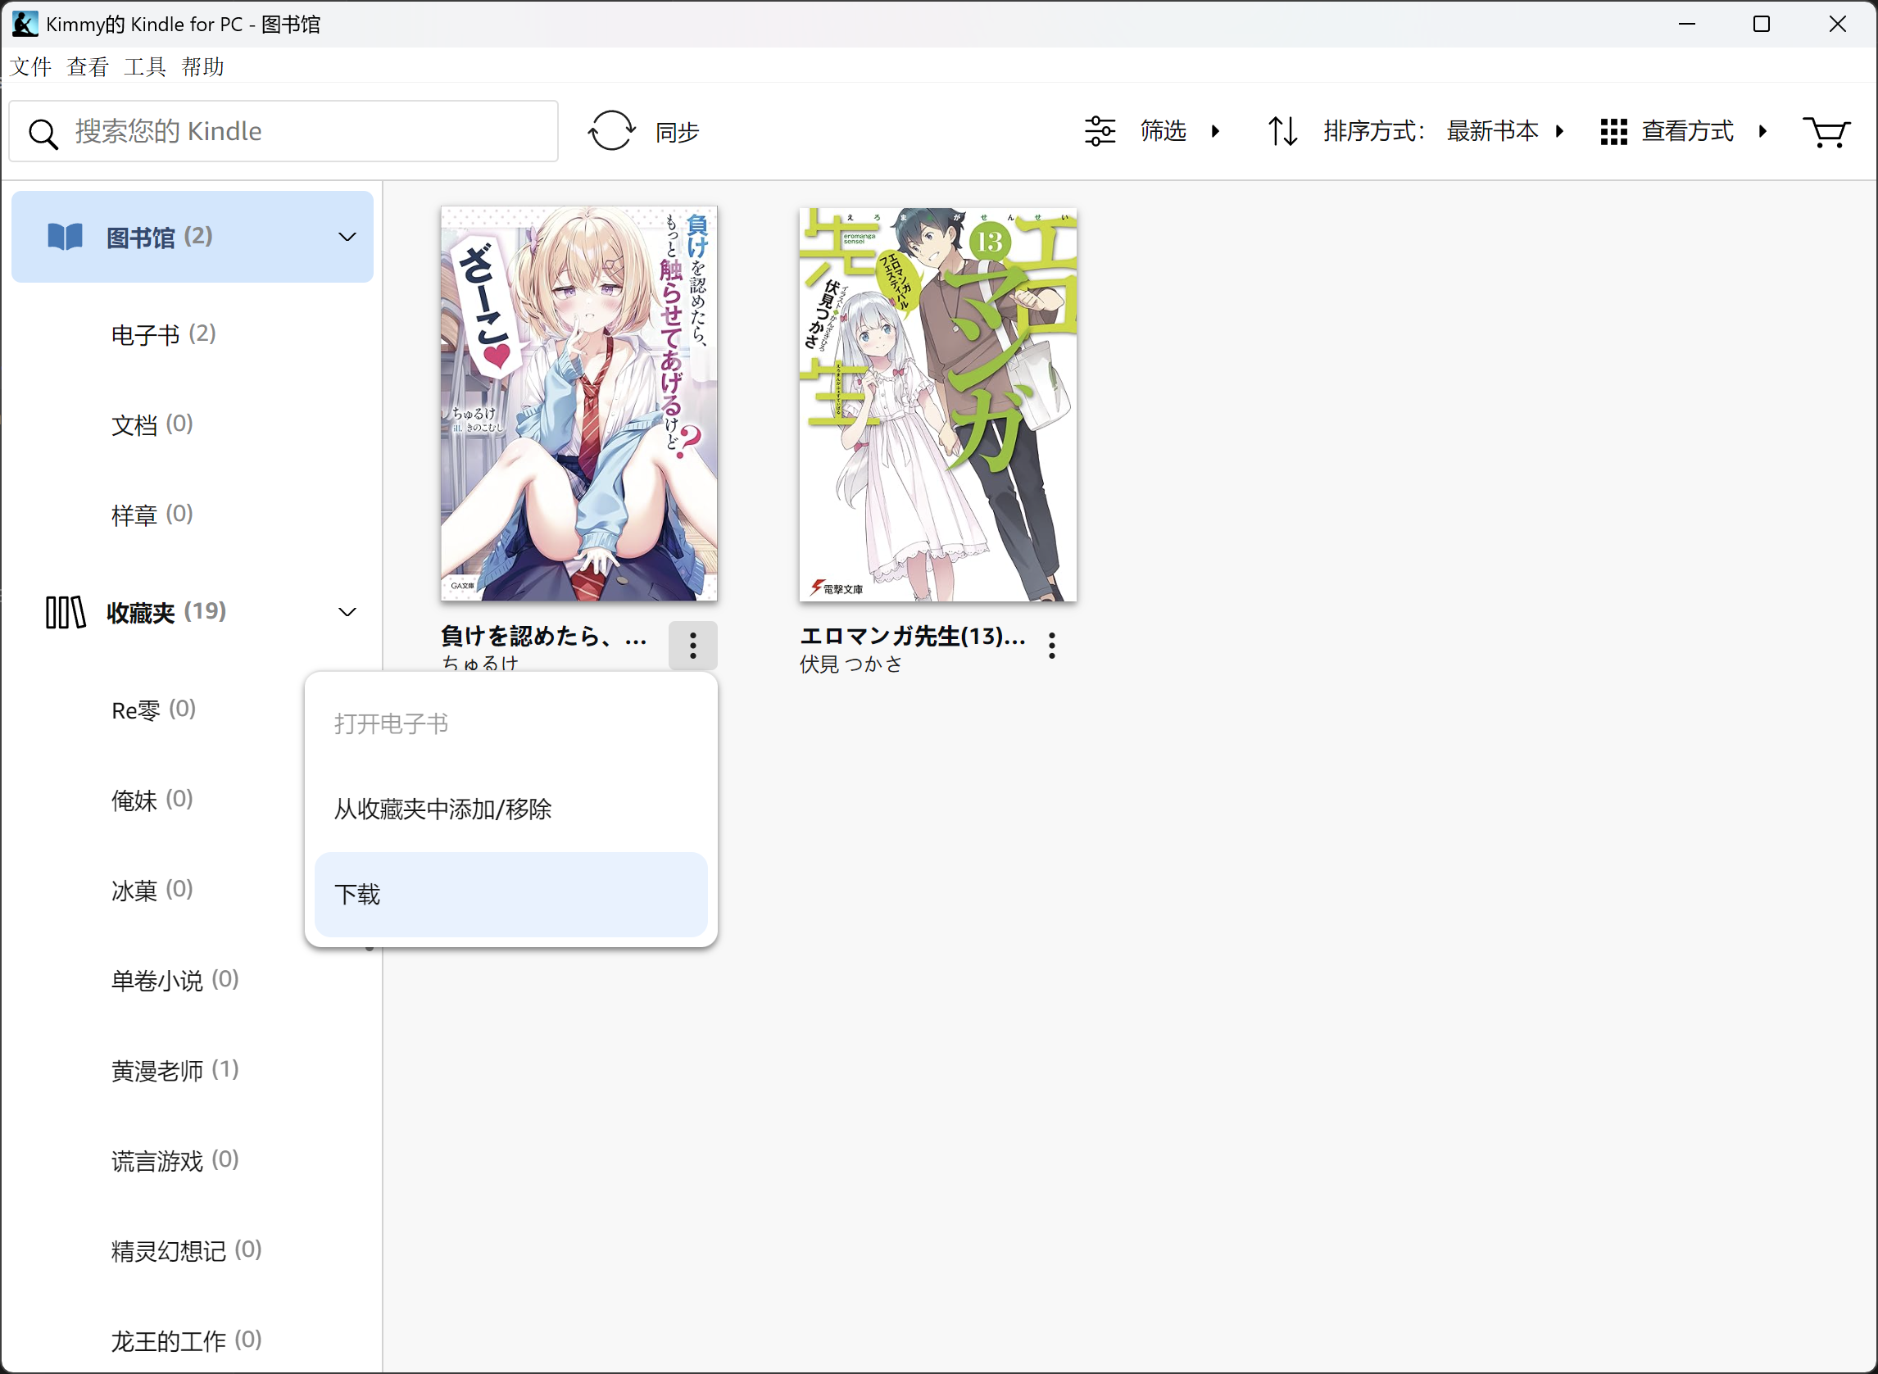The image size is (1878, 1374).
Task: Open the エロマンガ先生 13 book cover
Action: [938, 403]
